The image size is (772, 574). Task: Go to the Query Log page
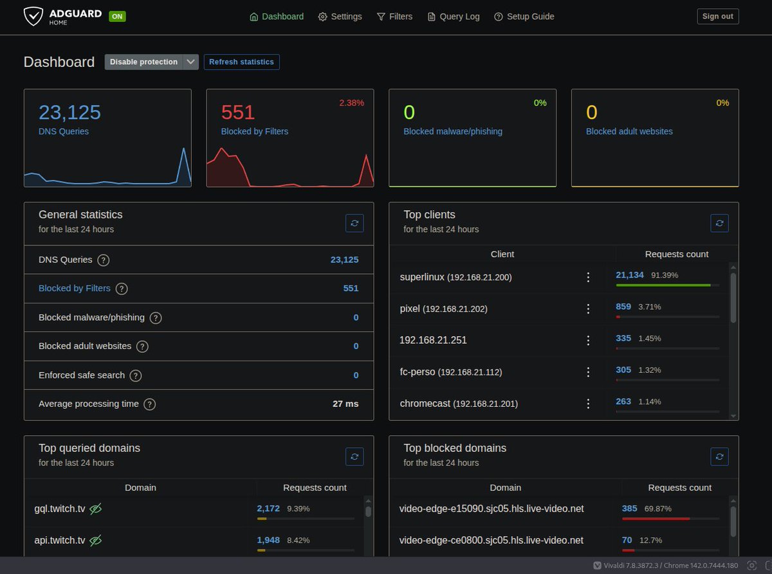tap(454, 17)
